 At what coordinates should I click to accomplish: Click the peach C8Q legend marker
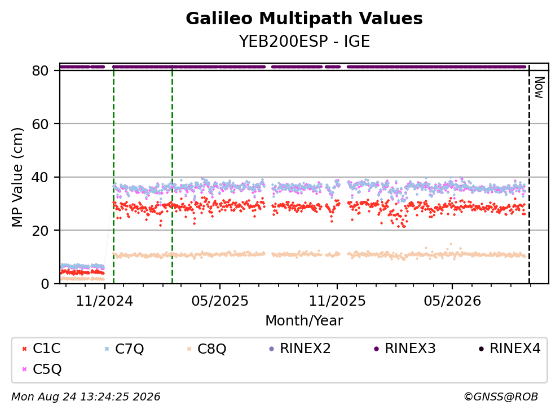pyautogui.click(x=189, y=349)
